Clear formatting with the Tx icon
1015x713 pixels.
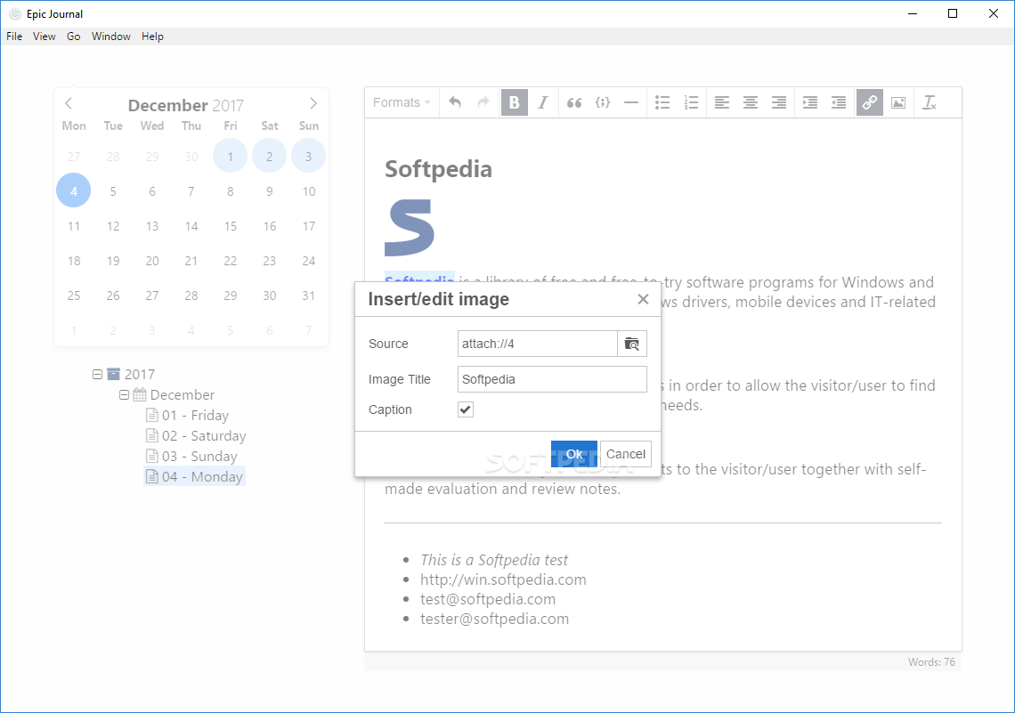point(930,102)
